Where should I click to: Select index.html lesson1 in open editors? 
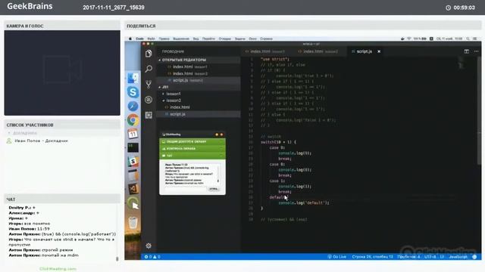[x=187, y=66]
